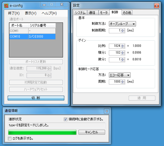Switch to the システム tab

point(80,13)
